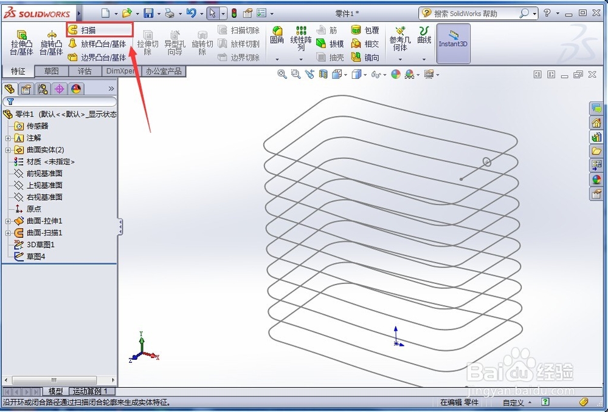Image resolution: width=608 pixels, height=412 pixels.
Task: Expand the 曲面-扫描1 feature node
Action: pyautogui.click(x=8, y=233)
